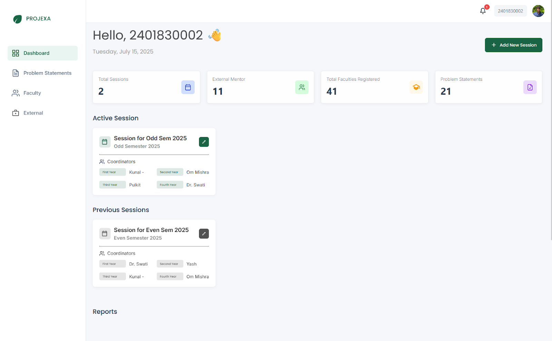The width and height of the screenshot is (552, 341).
Task: Click the External Mentor people icon
Action: click(x=302, y=87)
